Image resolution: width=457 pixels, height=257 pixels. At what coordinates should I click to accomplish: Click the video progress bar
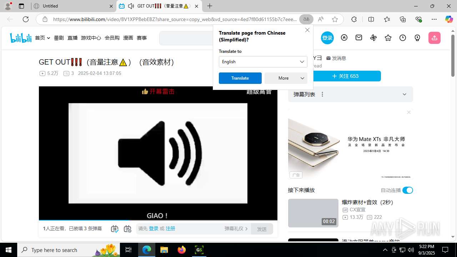point(158,220)
